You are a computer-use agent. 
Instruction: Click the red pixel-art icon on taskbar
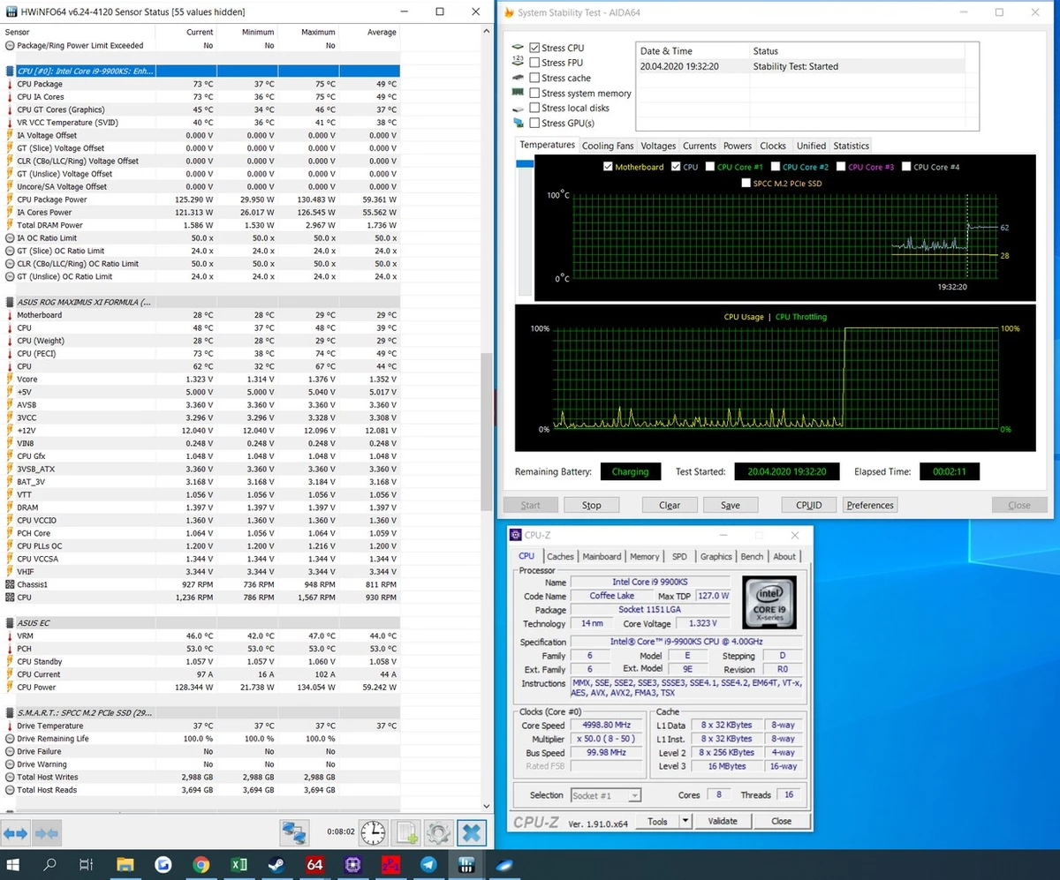coord(390,865)
